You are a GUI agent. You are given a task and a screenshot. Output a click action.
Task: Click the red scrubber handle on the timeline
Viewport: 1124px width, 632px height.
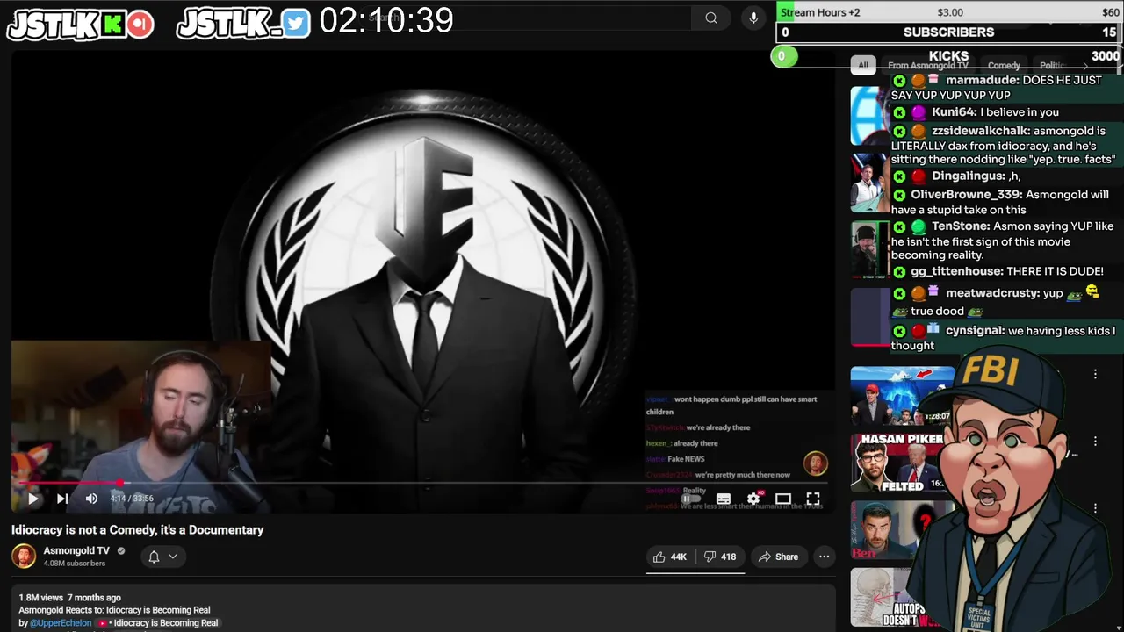[120, 482]
